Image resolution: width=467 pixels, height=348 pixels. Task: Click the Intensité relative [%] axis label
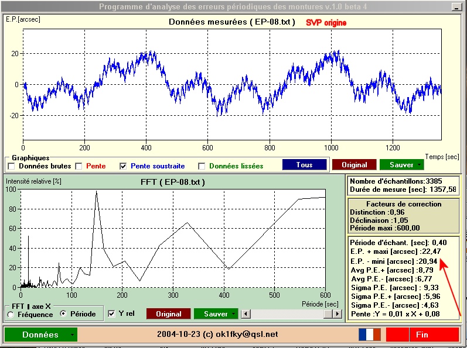[33, 181]
